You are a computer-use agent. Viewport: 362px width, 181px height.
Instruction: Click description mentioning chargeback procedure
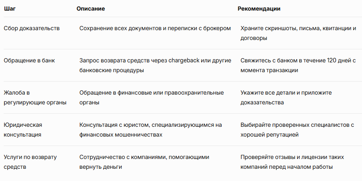coord(155,65)
